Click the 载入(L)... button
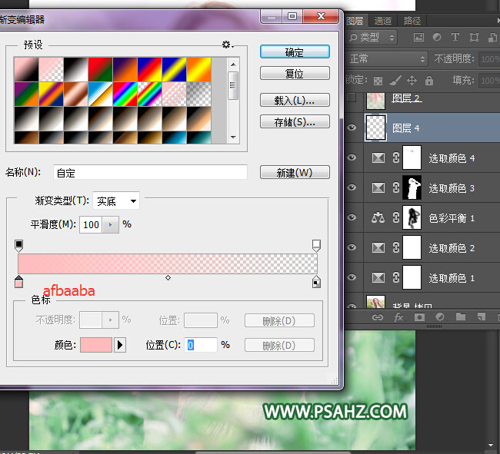The image size is (500, 454). pos(295,101)
